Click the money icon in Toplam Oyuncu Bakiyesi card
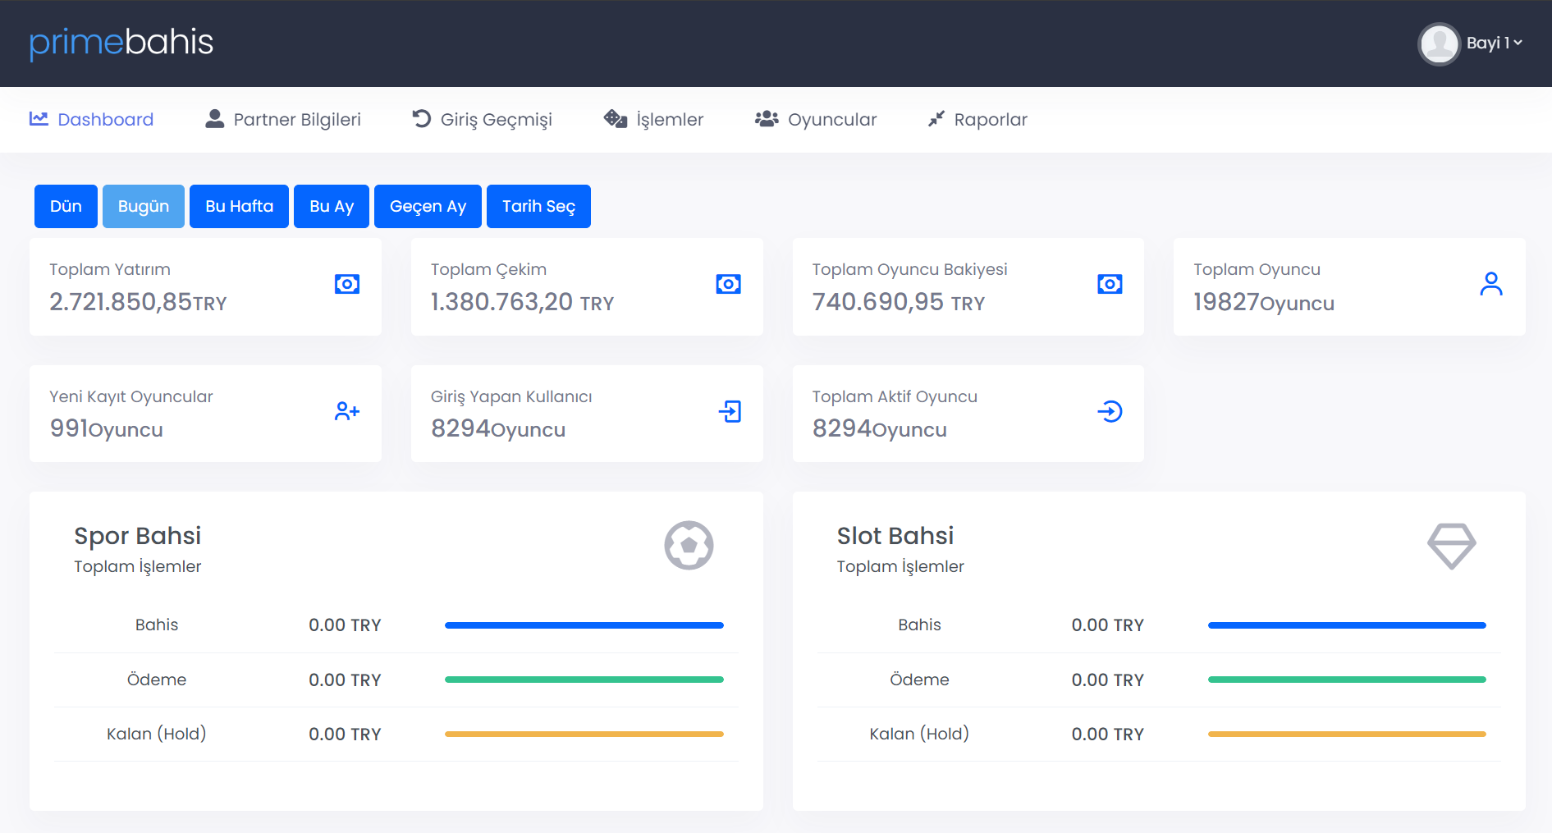1552x833 pixels. (1110, 285)
